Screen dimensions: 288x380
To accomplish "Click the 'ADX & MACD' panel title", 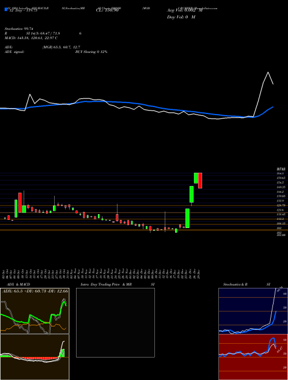I will 18,284.
